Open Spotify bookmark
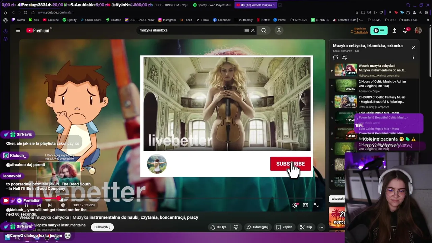The height and width of the screenshot is (243, 432). click(x=70, y=20)
